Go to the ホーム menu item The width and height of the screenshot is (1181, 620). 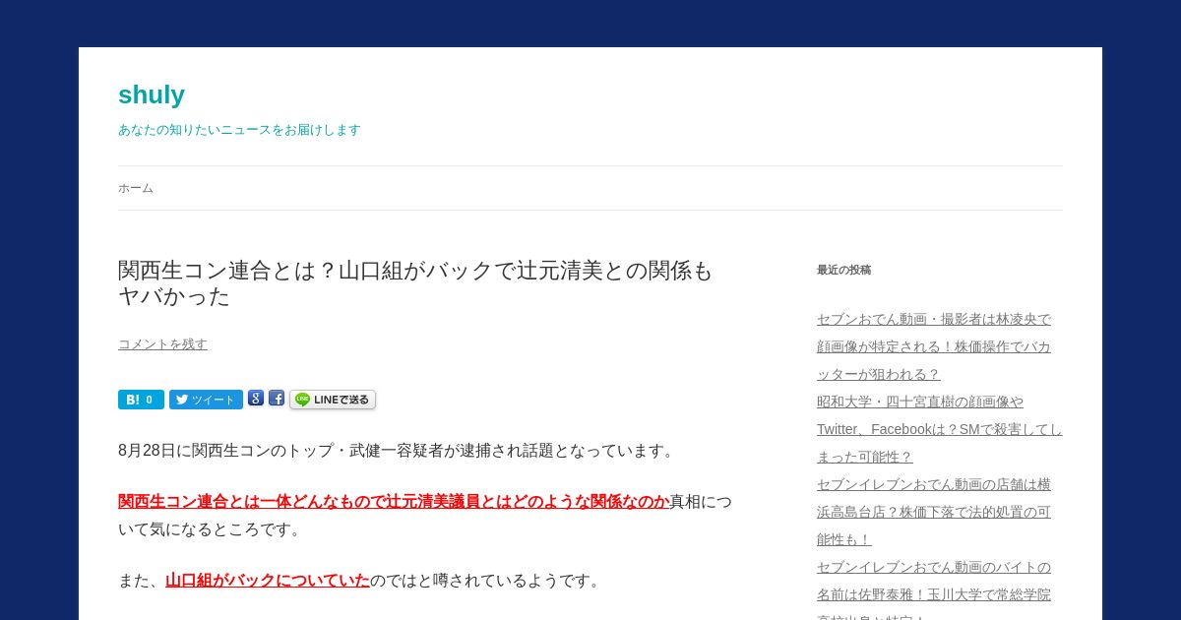pyautogui.click(x=136, y=188)
